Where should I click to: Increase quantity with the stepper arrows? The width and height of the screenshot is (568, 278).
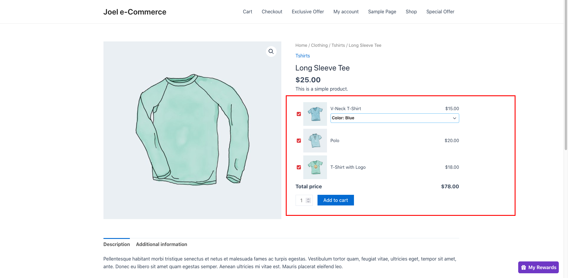point(308,199)
